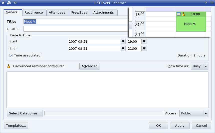Click the Templates button

16,126
